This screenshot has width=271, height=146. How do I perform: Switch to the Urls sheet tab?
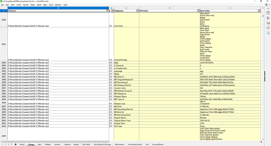(x=147, y=144)
